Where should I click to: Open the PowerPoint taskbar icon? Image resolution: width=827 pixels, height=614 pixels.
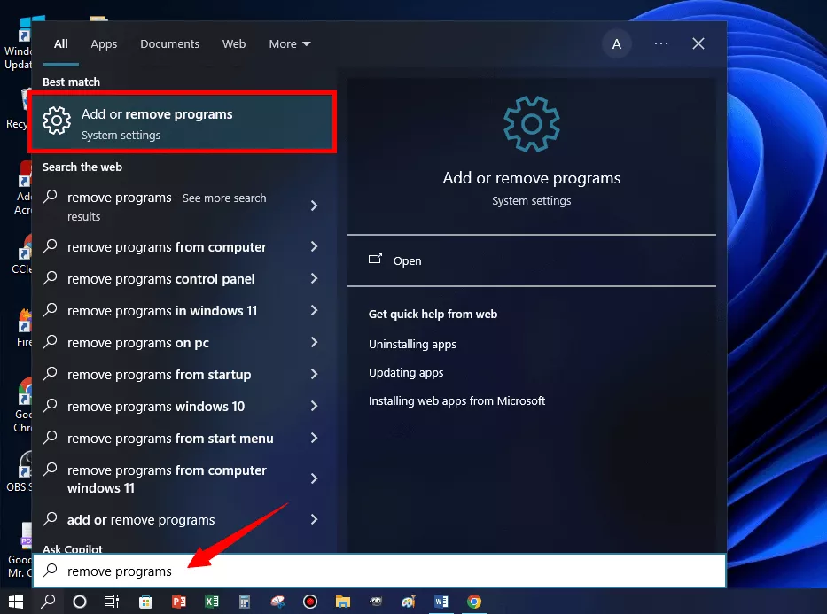point(177,602)
